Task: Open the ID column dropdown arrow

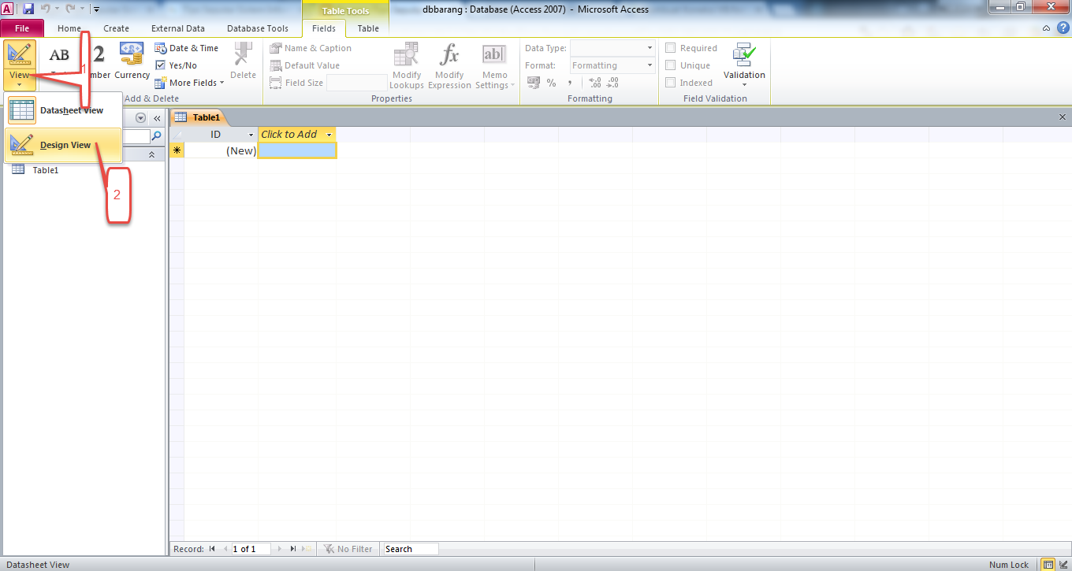Action: click(x=251, y=135)
